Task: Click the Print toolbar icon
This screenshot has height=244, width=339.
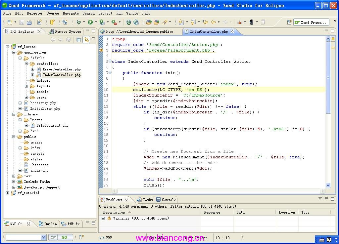Action: (29, 22)
